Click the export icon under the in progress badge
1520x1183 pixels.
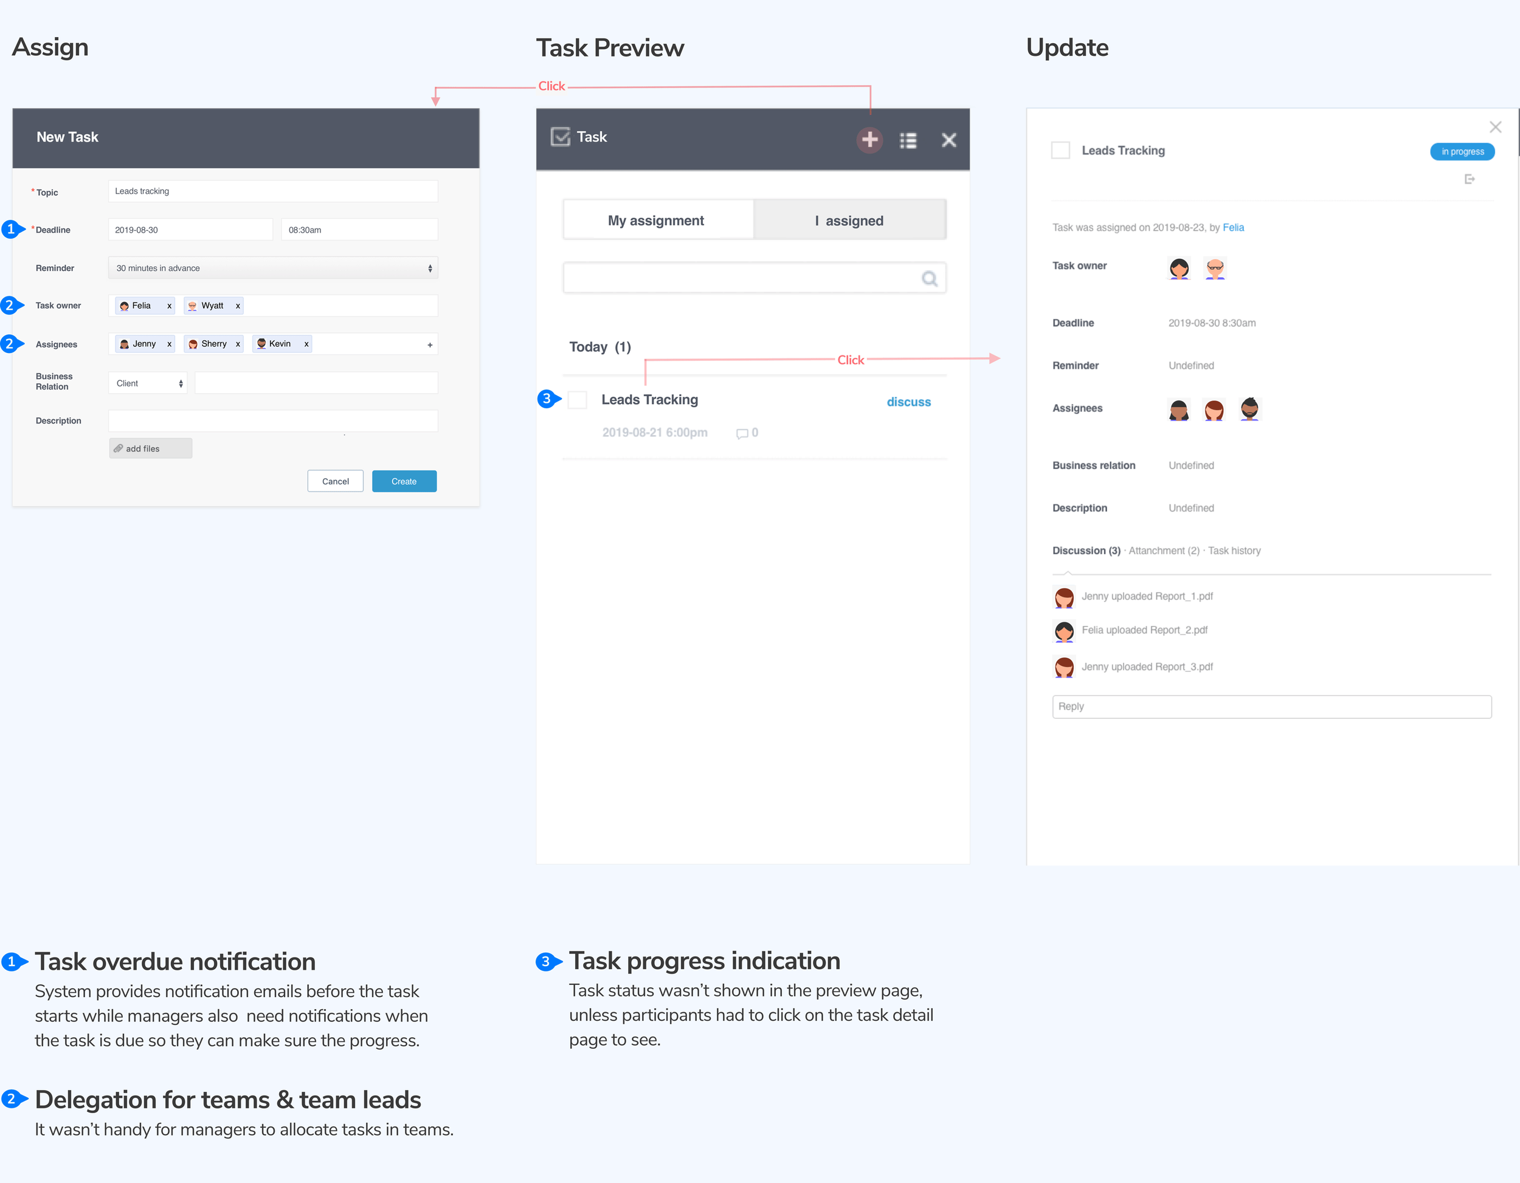pos(1469,179)
